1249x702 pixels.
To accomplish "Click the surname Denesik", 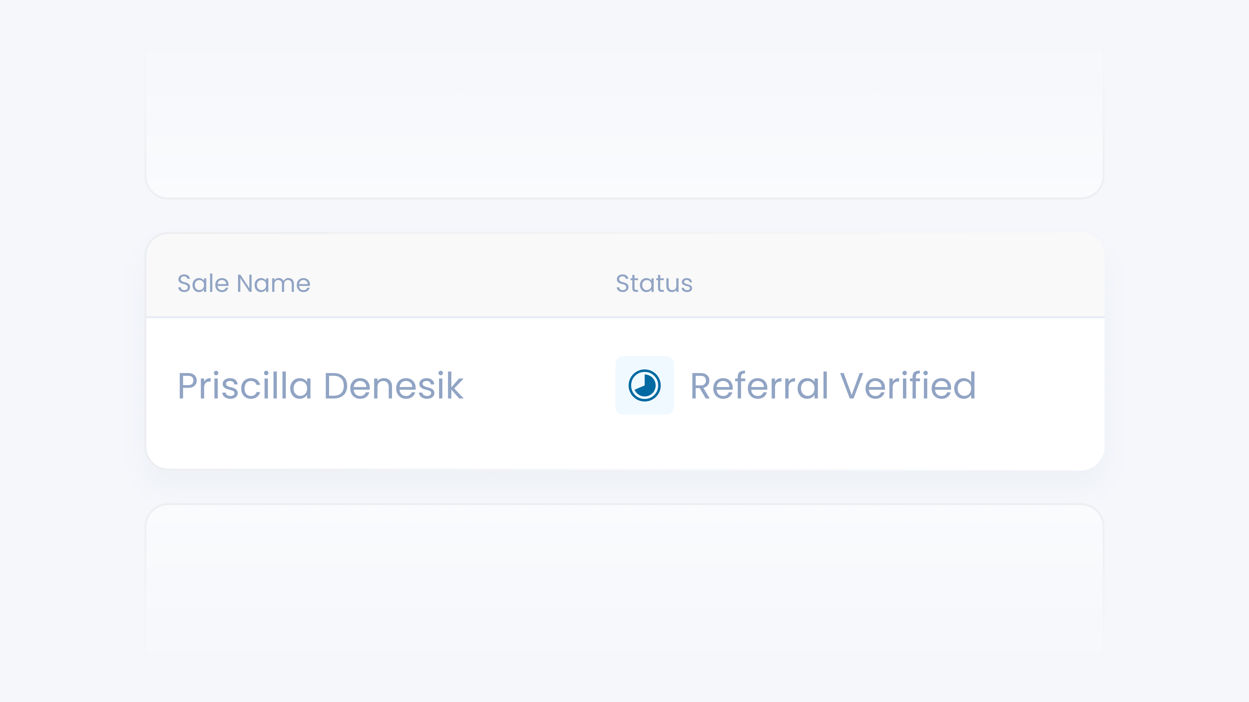I will [393, 386].
